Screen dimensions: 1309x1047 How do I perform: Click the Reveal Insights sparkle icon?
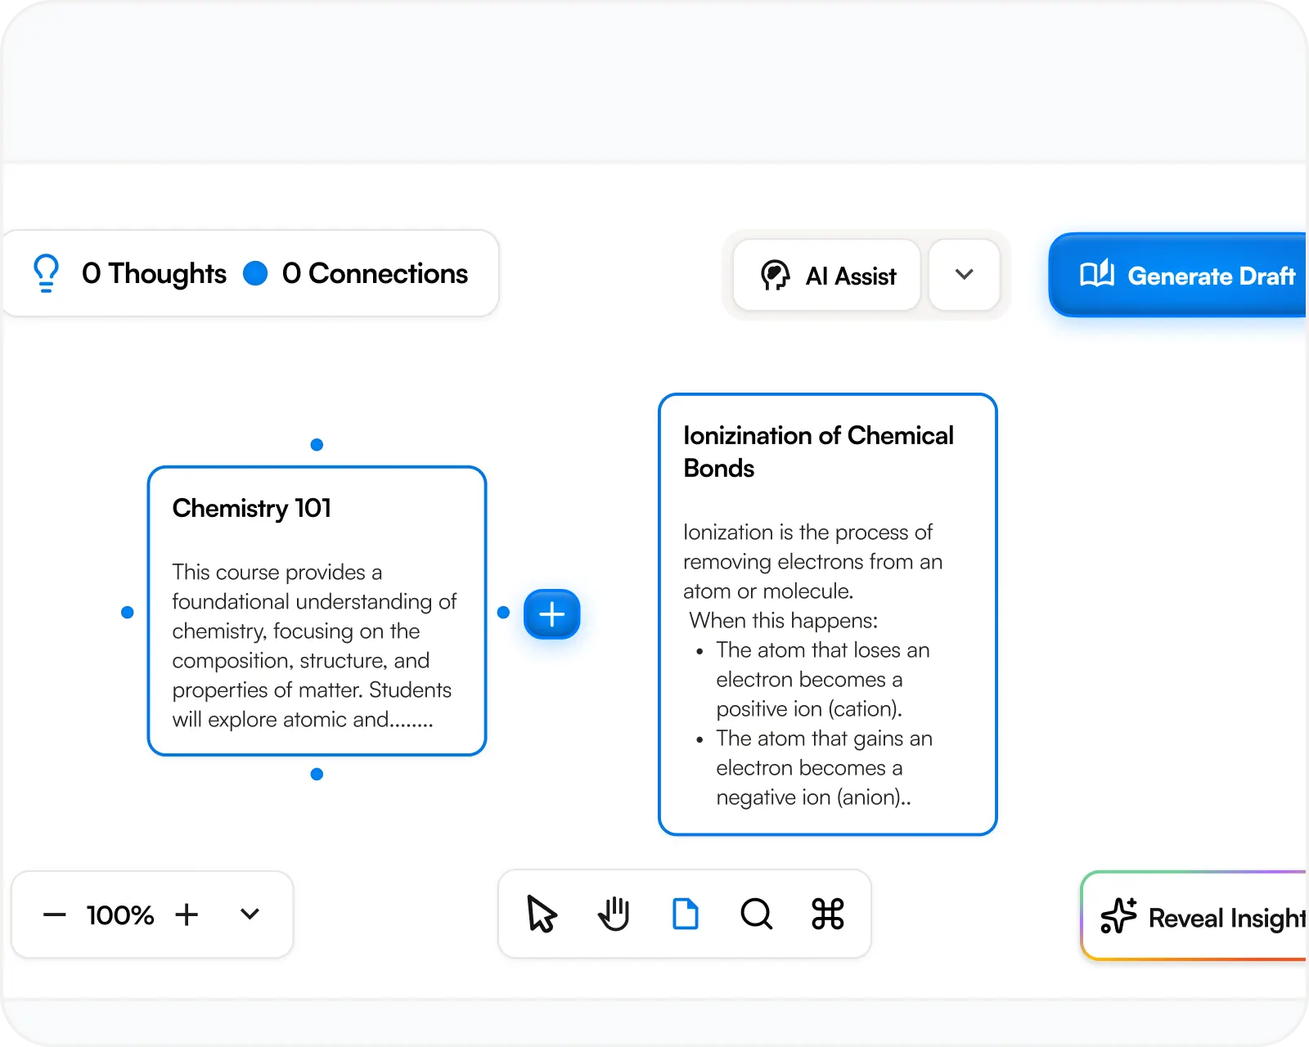coord(1118,916)
